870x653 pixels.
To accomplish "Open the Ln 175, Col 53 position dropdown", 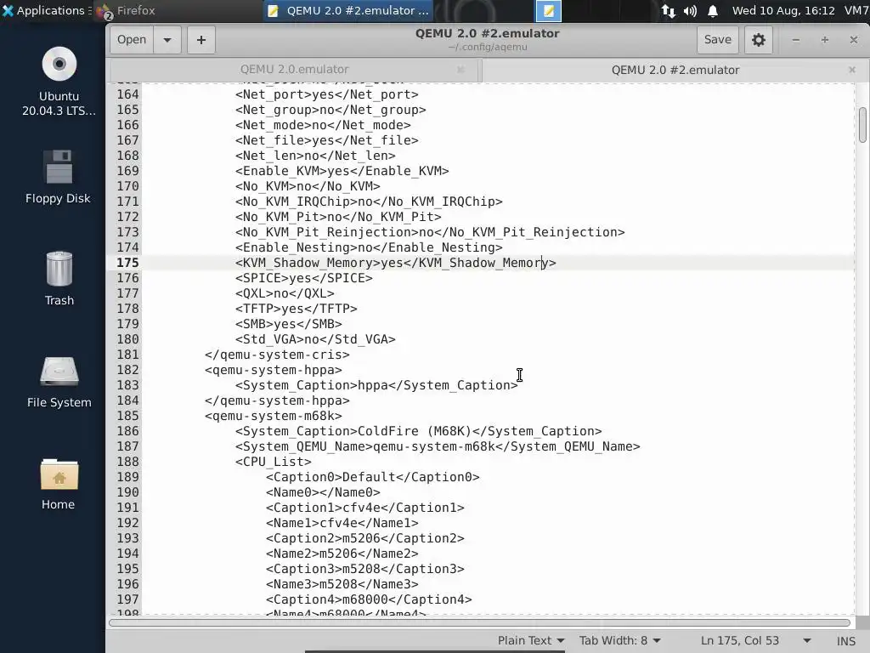I will [x=755, y=640].
